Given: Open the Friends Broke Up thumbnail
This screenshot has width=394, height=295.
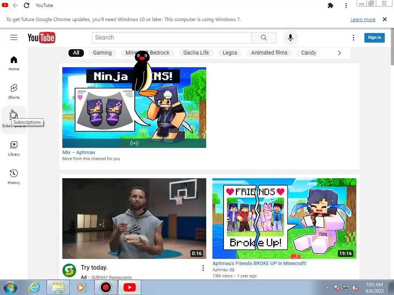Looking at the screenshot, I should (x=284, y=219).
